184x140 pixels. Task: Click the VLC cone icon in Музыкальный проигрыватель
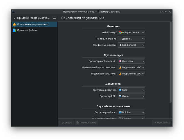pyautogui.click(x=120, y=67)
